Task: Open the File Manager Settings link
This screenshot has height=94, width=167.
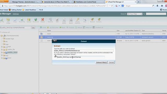Action: pyautogui.click(x=16, y=14)
